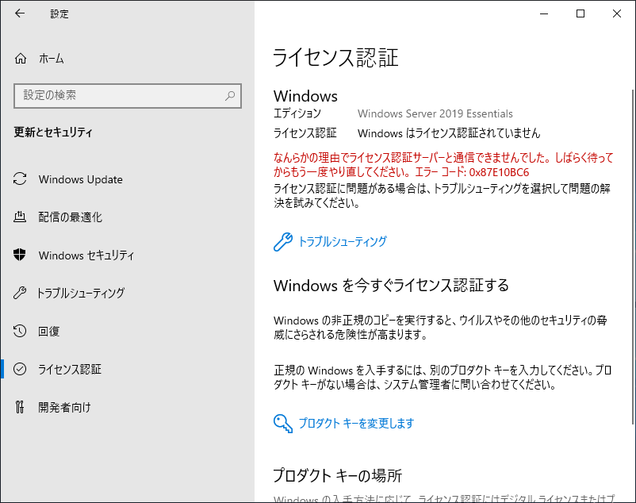This screenshot has height=503, width=636.
Task: Click the 回復 history icon
Action: pyautogui.click(x=20, y=331)
